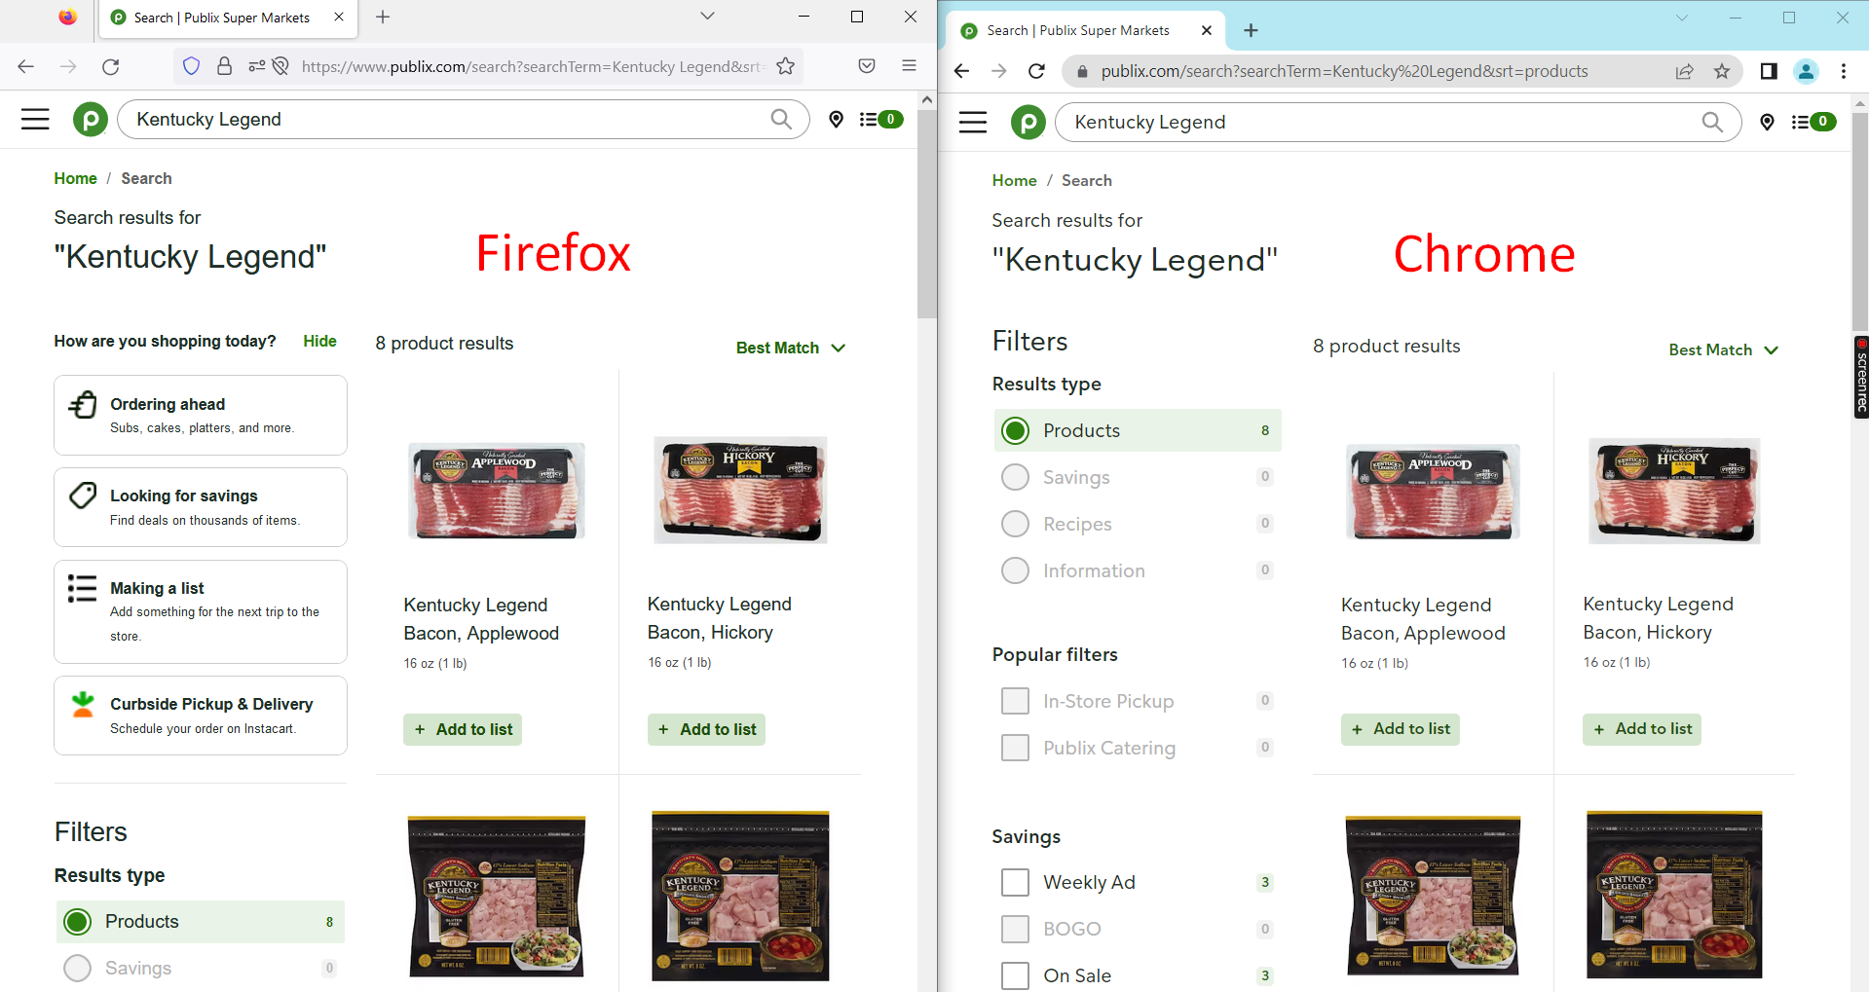Bookmark page with Firefox star icon
Viewport: 1869px width, 992px height.
click(786, 66)
